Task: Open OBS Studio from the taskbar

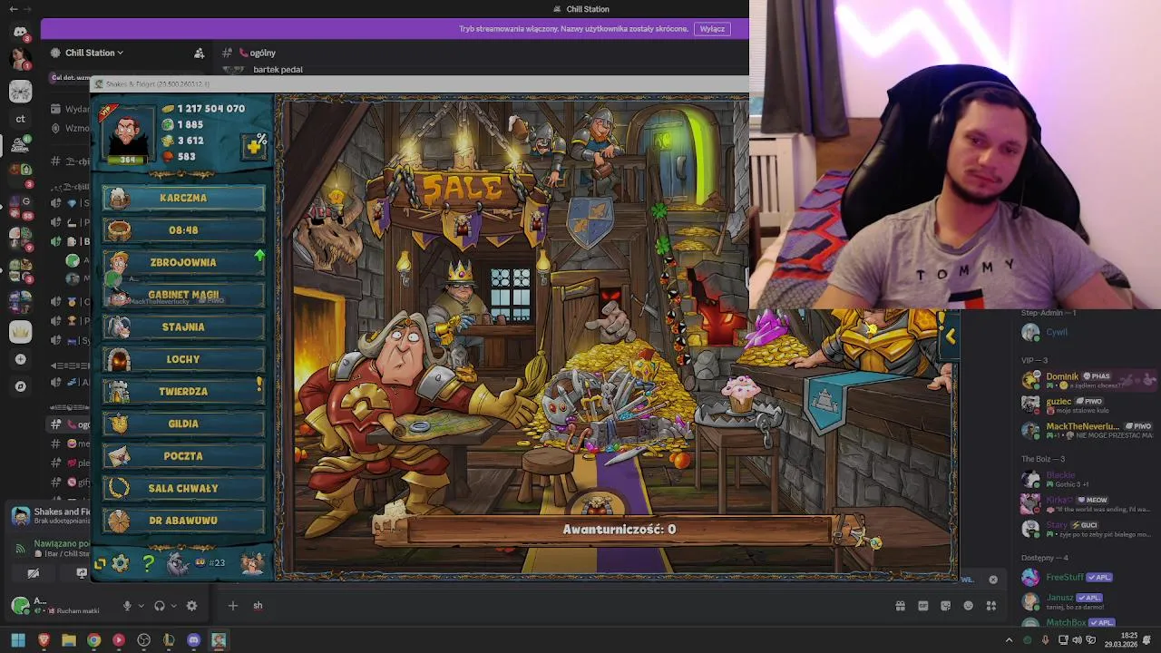Action: (x=143, y=640)
